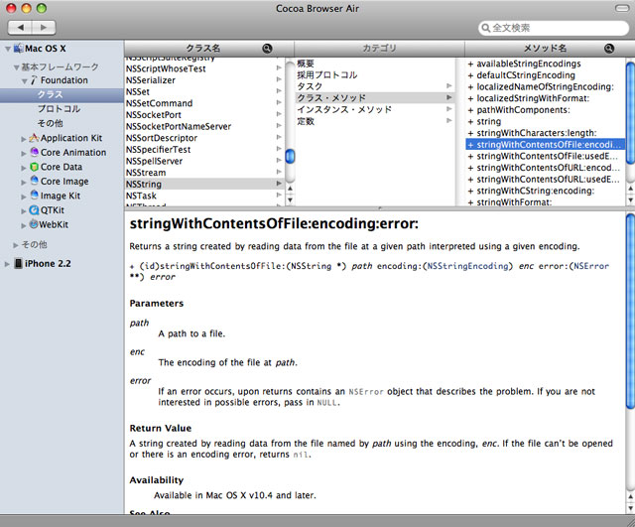Select the NSSocketPortNameServer class
This screenshot has width=635, height=527.
coord(204,126)
